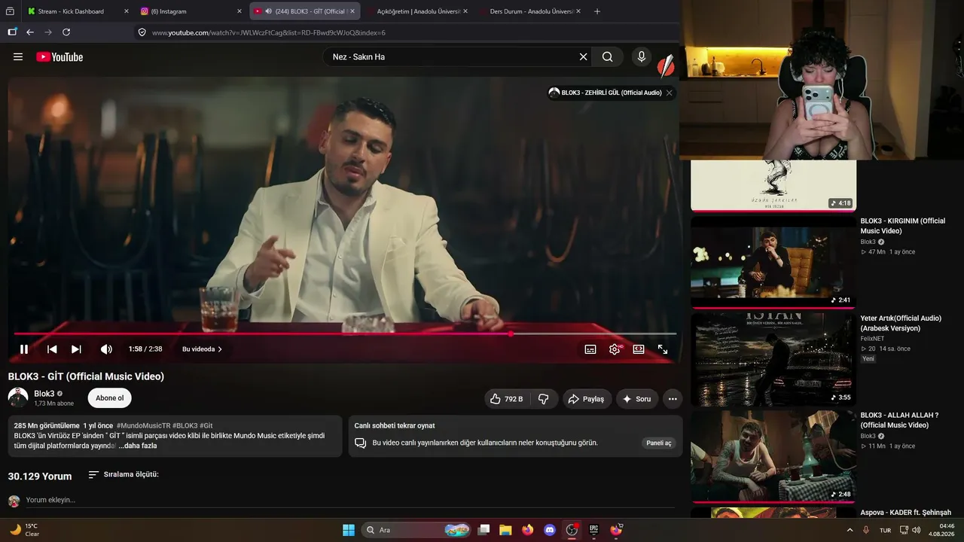Show site security info shield icon
Viewport: 964px width, 542px height.
pos(142,32)
